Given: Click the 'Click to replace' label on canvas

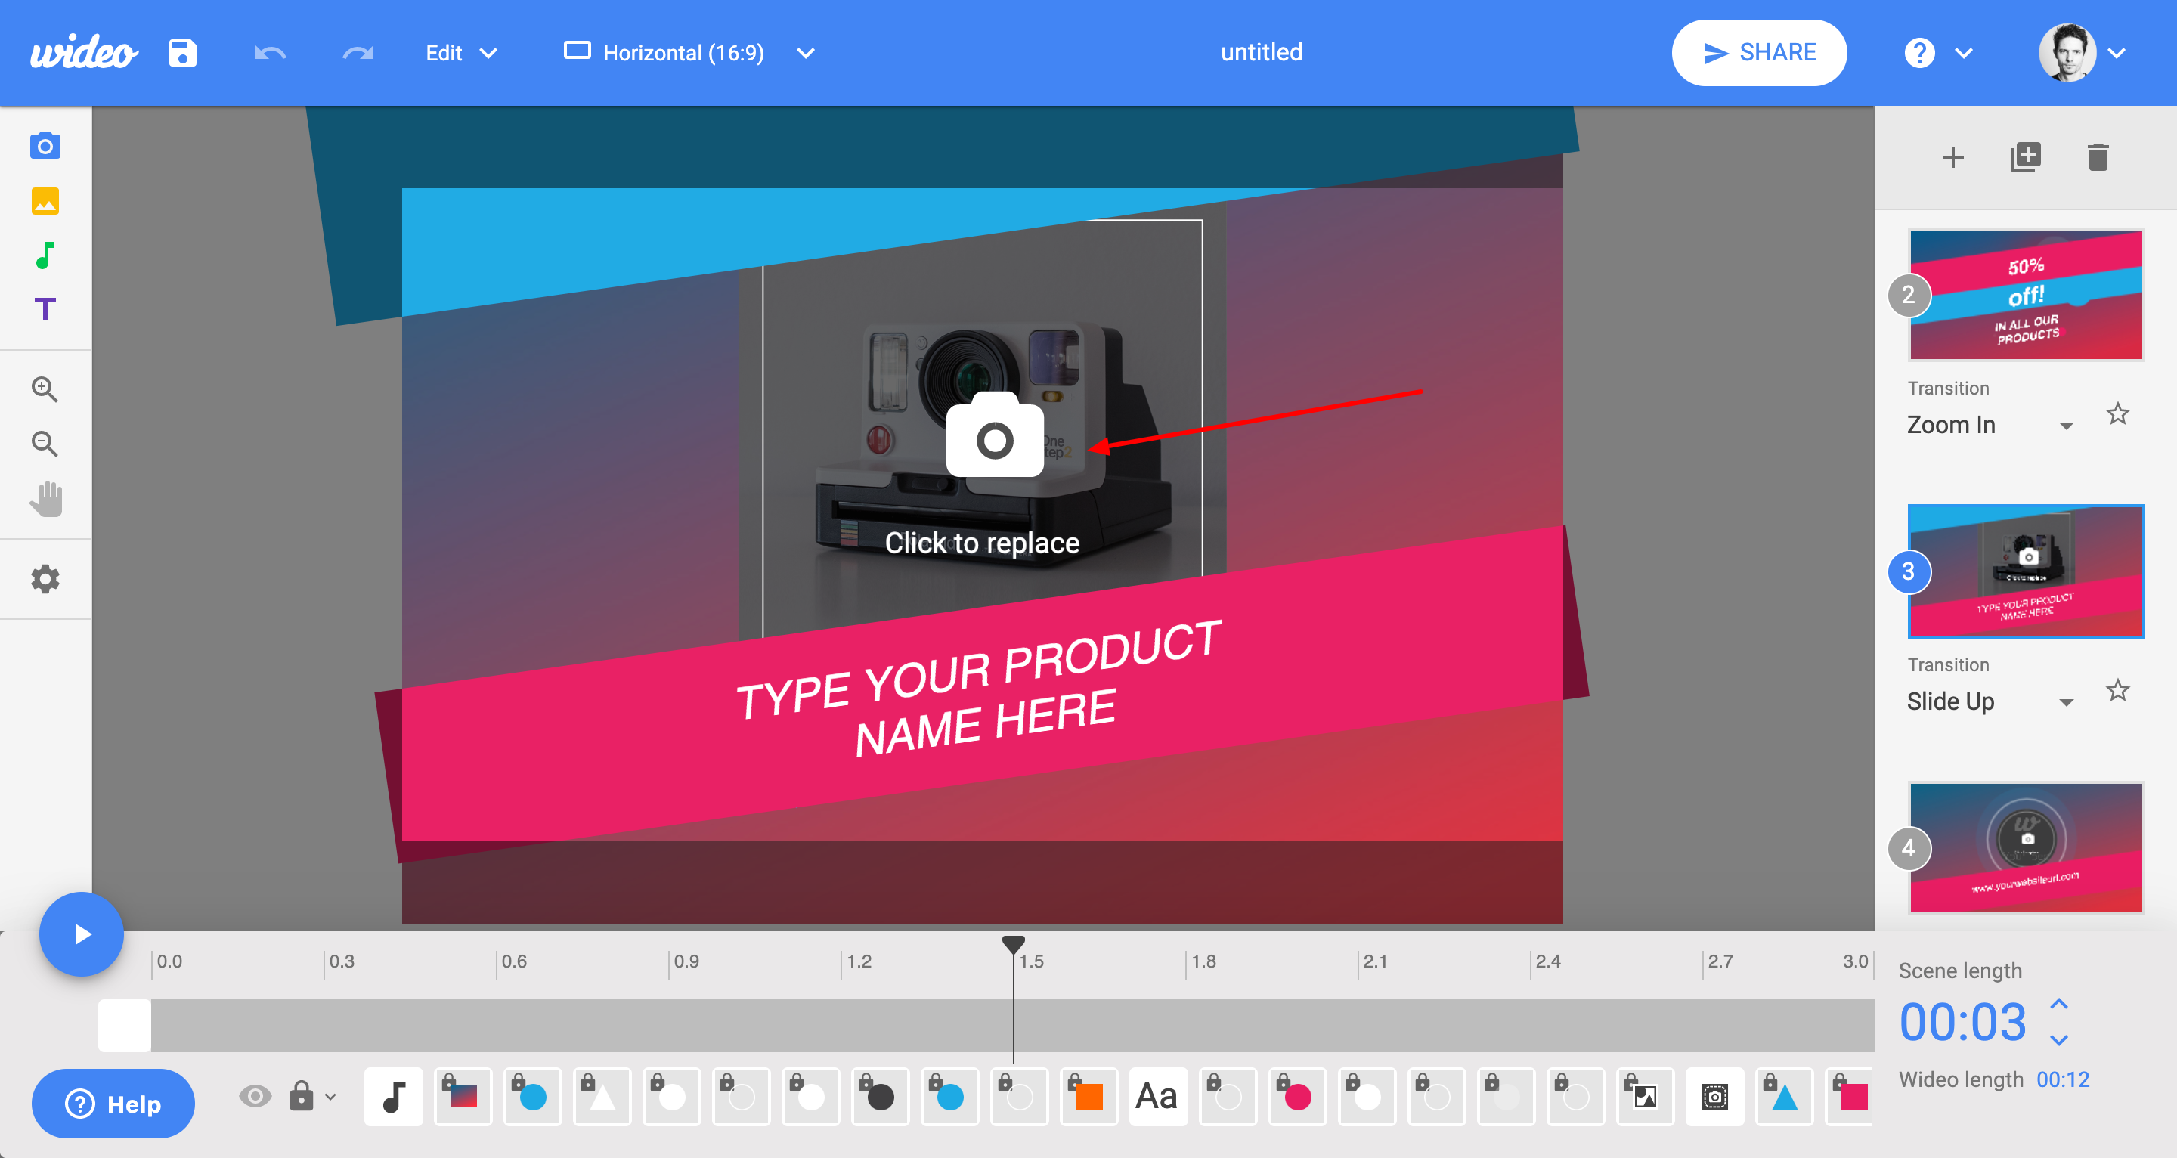Looking at the screenshot, I should [982, 543].
